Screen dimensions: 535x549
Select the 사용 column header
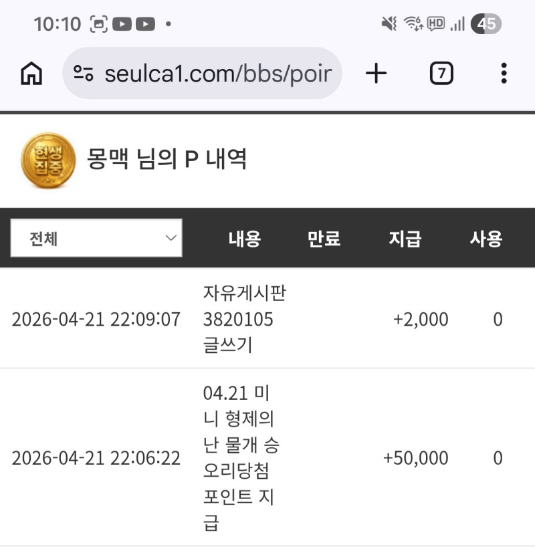pyautogui.click(x=486, y=239)
